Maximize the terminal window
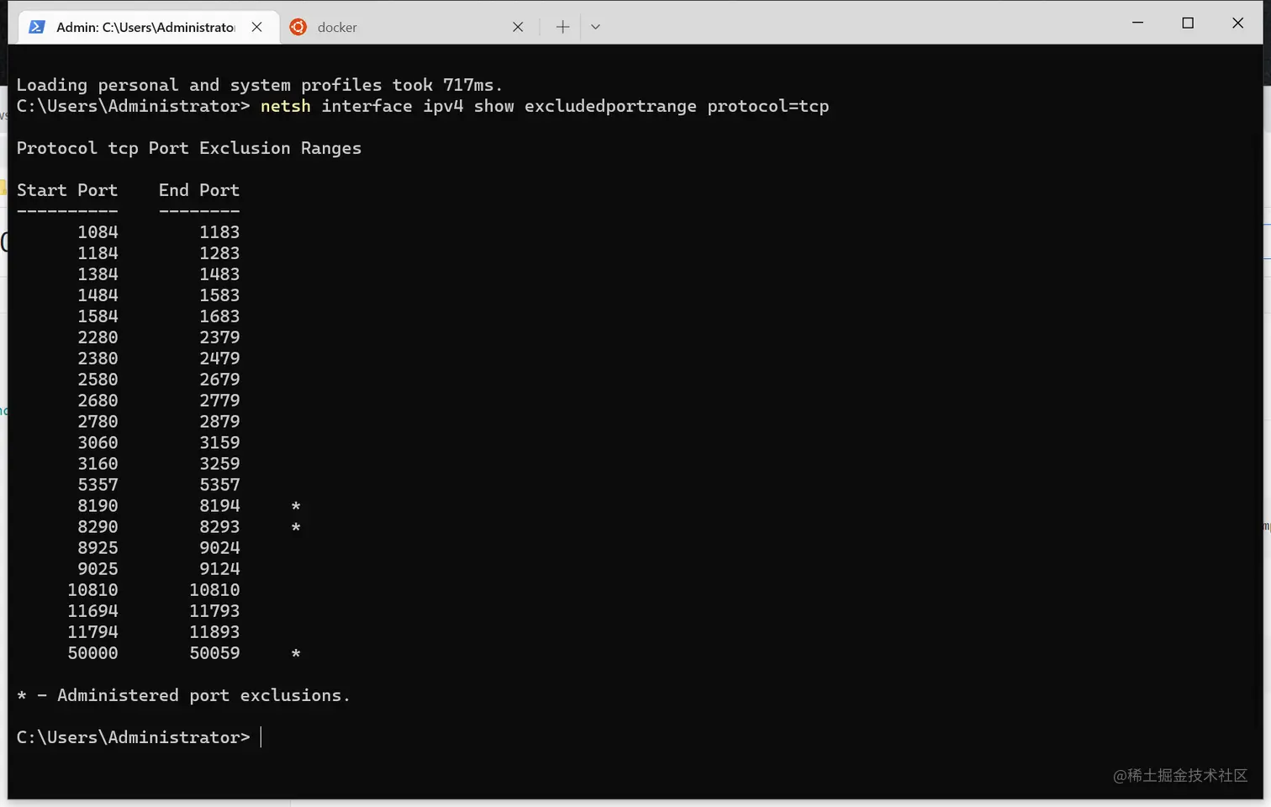 point(1188,23)
